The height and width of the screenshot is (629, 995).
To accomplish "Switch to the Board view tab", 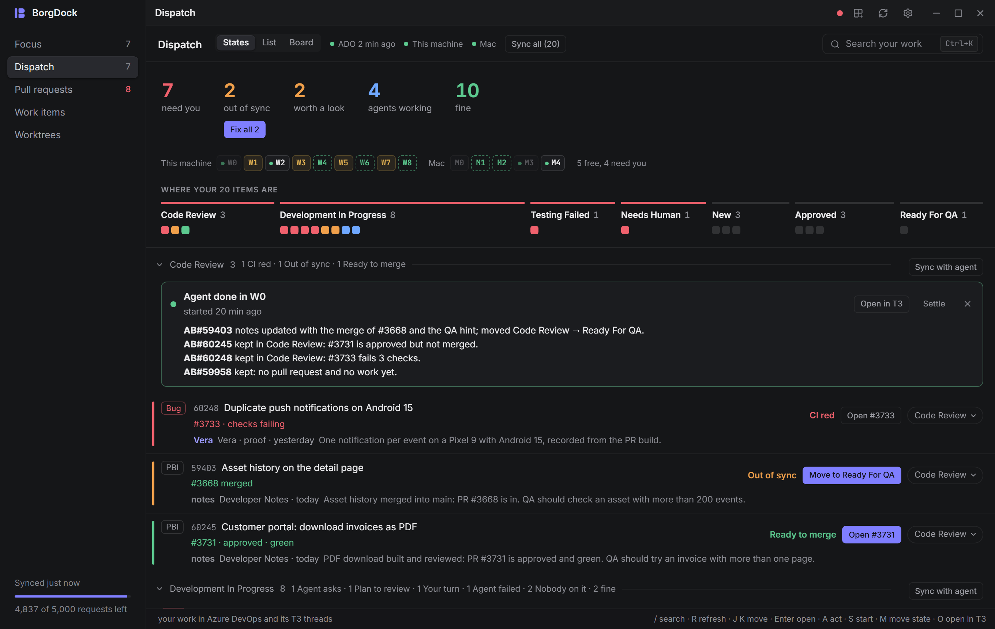I will [x=301, y=42].
